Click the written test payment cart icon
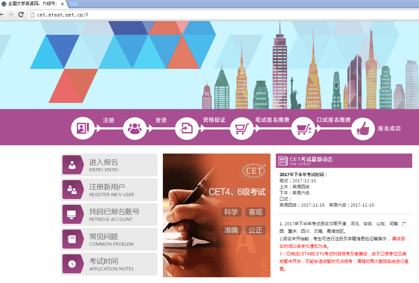 pyautogui.click(x=241, y=128)
